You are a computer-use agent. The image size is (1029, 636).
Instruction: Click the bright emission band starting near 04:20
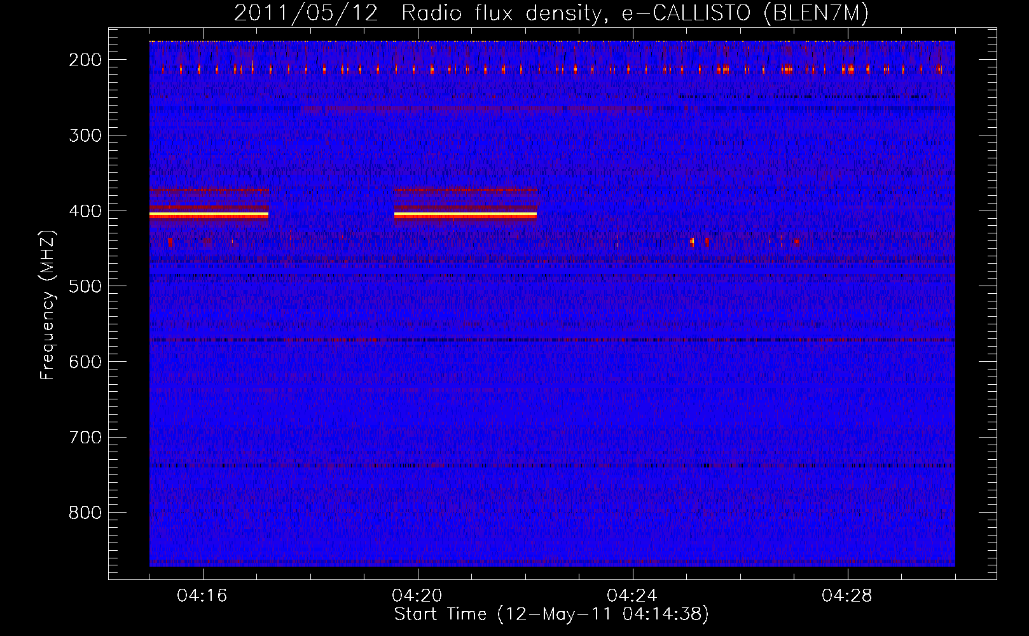(x=466, y=215)
